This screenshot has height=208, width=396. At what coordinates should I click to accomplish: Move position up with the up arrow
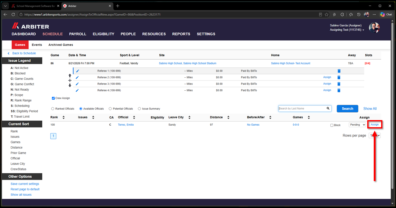[70, 76]
